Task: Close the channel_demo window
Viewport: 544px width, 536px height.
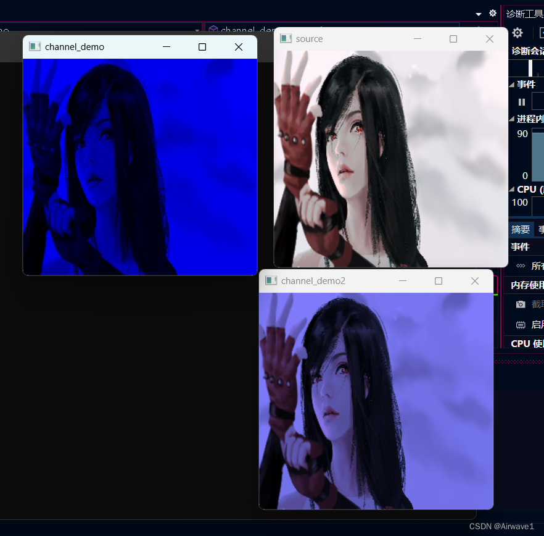Action: [239, 47]
